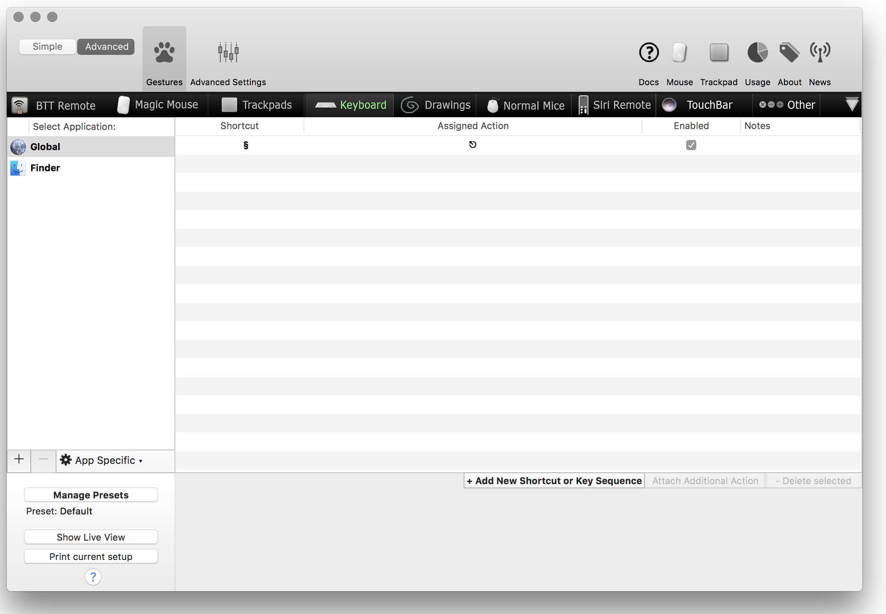Click the Siri Remote device icon
The height and width of the screenshot is (614, 886).
pyautogui.click(x=583, y=105)
